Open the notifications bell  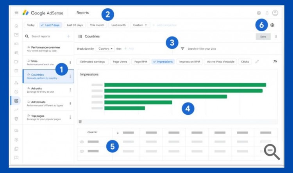[267, 13]
